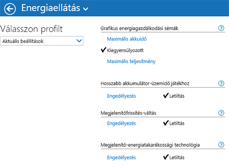This screenshot has height=166, width=229.
Task: Enable Engedélyezés for display power saving technology
Action: [x=121, y=157]
